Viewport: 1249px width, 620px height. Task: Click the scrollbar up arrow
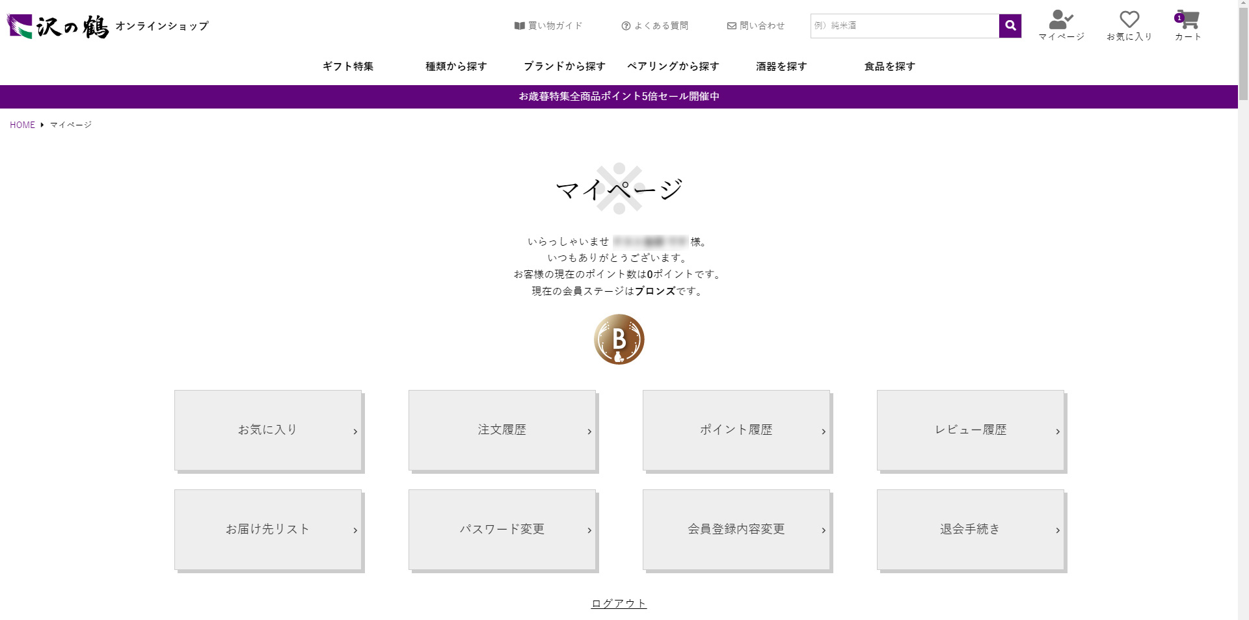(x=1243, y=5)
